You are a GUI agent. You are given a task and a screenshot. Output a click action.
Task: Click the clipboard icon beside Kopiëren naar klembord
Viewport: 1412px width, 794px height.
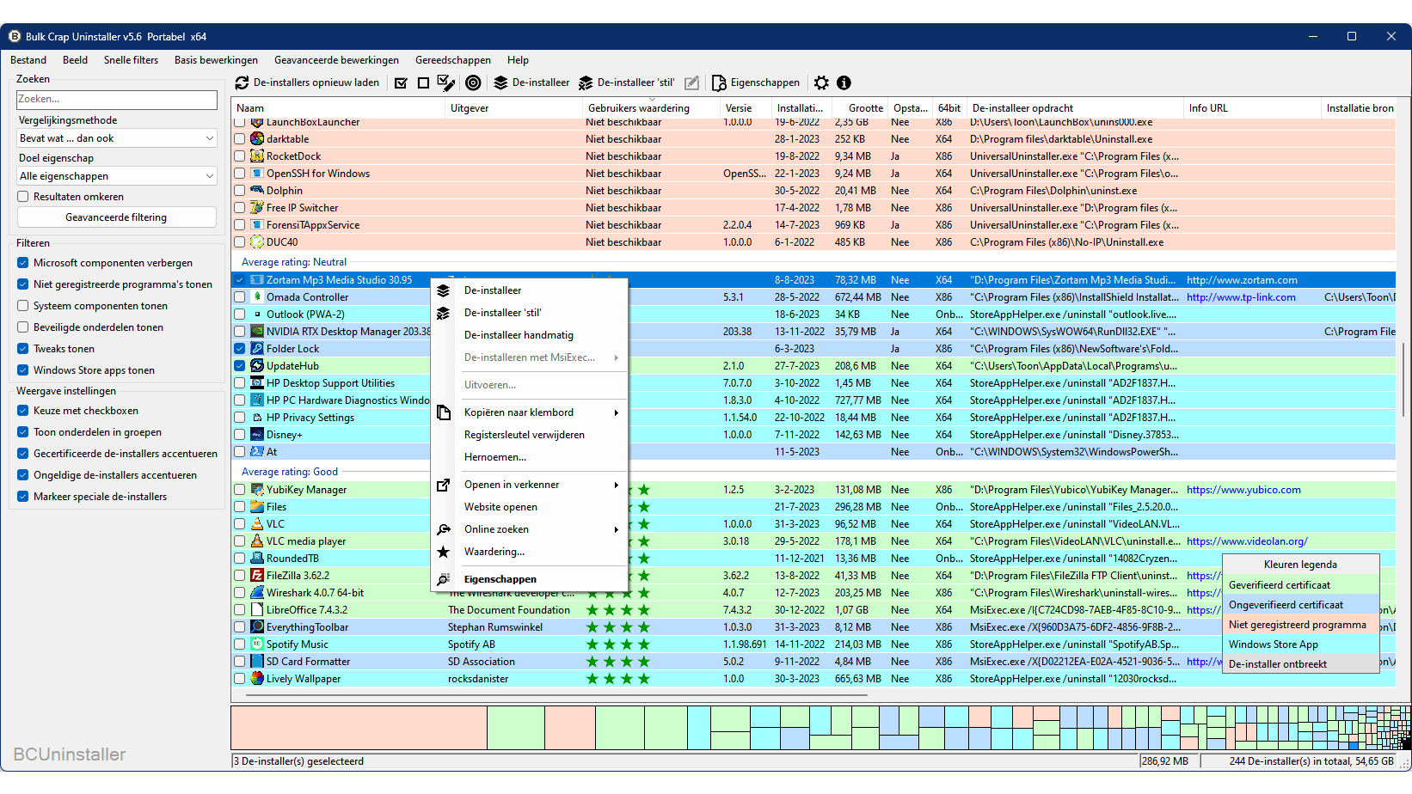[x=444, y=412]
